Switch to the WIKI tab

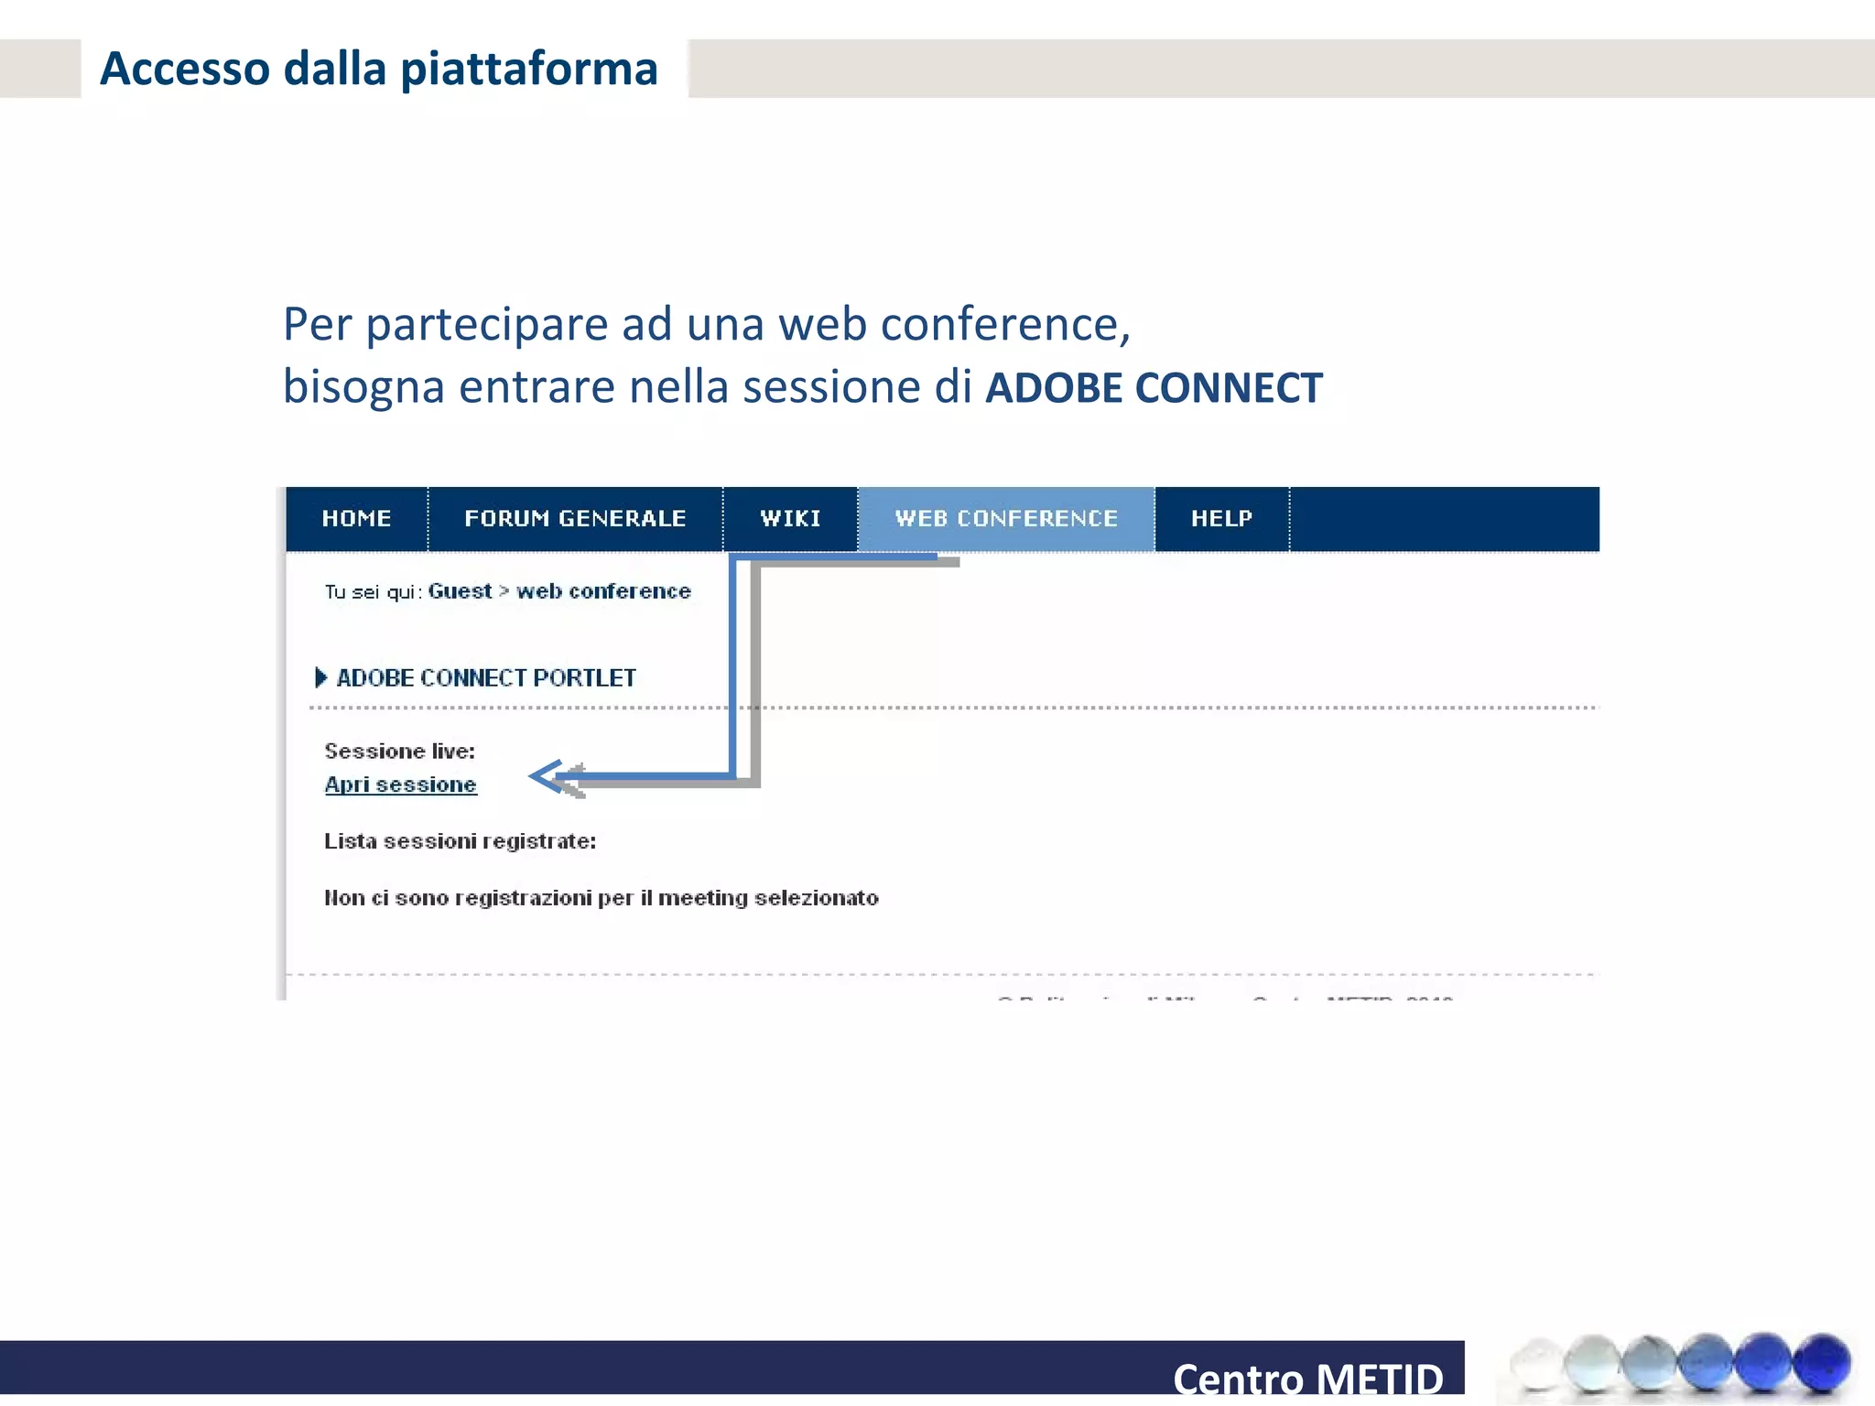click(x=790, y=519)
